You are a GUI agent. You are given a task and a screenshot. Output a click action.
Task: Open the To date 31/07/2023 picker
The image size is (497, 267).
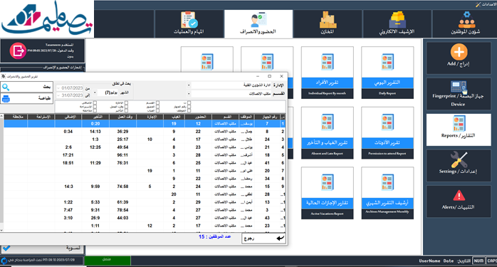coord(70,95)
